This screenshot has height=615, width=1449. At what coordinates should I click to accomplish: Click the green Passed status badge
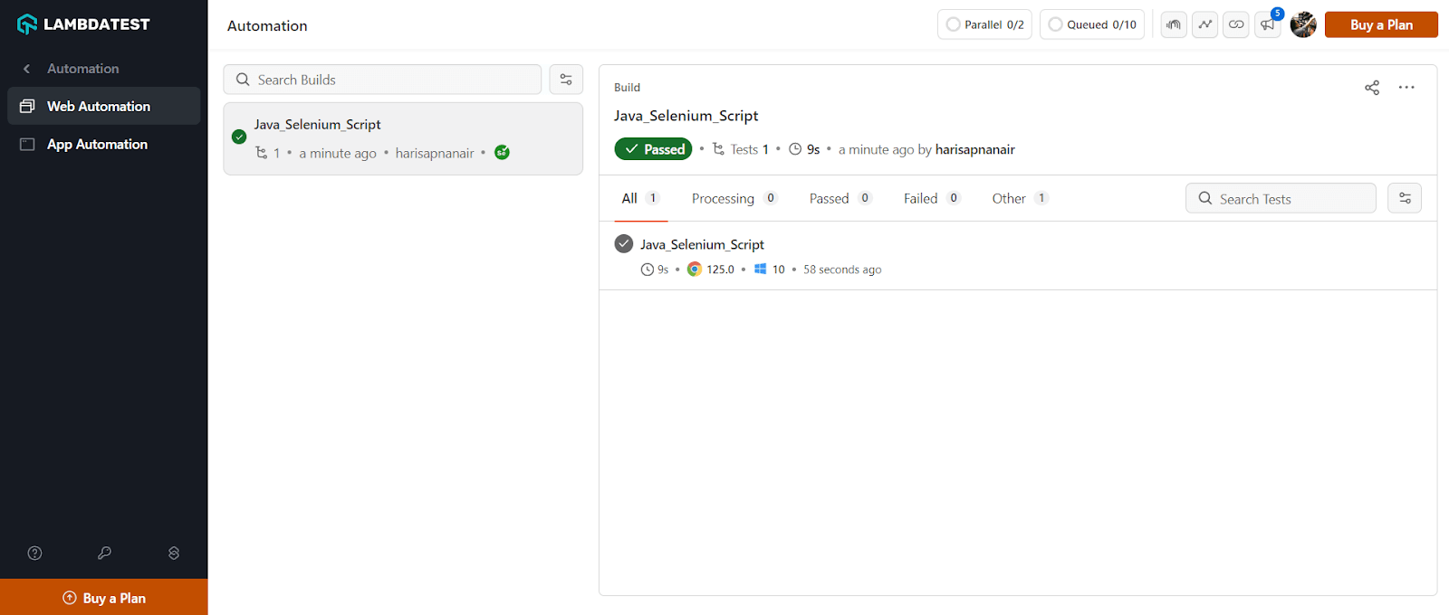click(x=654, y=149)
